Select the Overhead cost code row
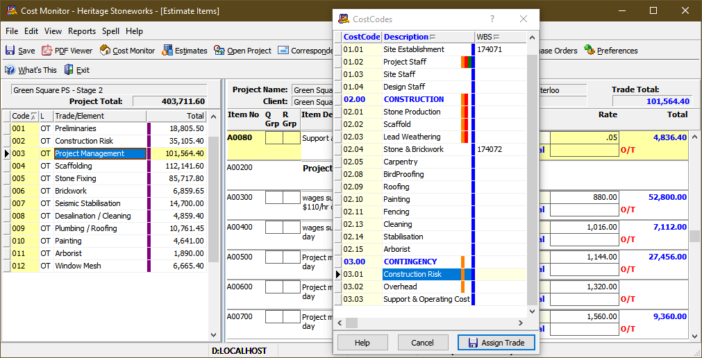The height and width of the screenshot is (358, 702). tap(431, 287)
